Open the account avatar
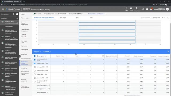The image size is (171, 96). click(168, 9)
